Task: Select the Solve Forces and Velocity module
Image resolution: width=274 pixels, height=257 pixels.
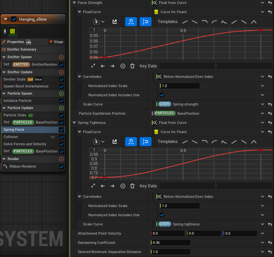Action: point(25,144)
